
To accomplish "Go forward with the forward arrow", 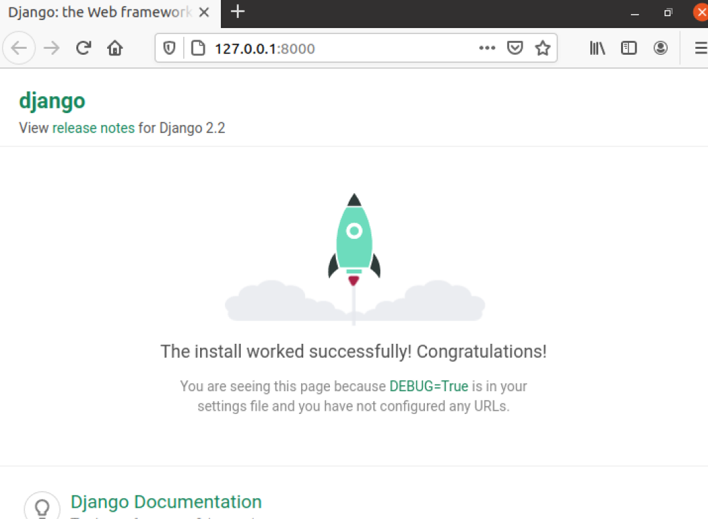I will click(52, 48).
